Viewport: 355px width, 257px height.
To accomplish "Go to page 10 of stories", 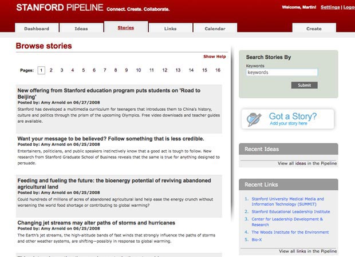I will pyautogui.click(x=139, y=70).
